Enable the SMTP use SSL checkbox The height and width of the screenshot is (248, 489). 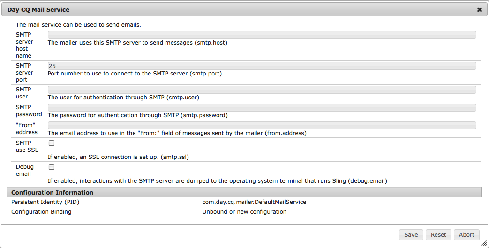[52, 143]
